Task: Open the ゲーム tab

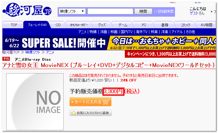Action: coord(123,25)
